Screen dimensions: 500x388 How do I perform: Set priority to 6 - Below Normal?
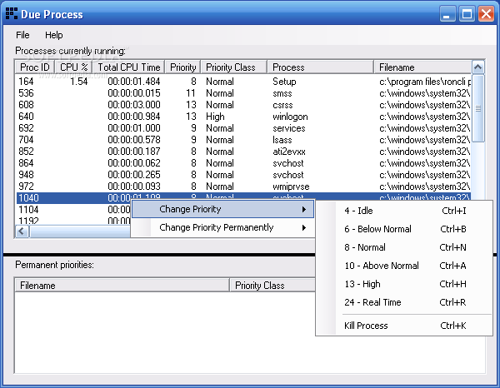coord(404,229)
